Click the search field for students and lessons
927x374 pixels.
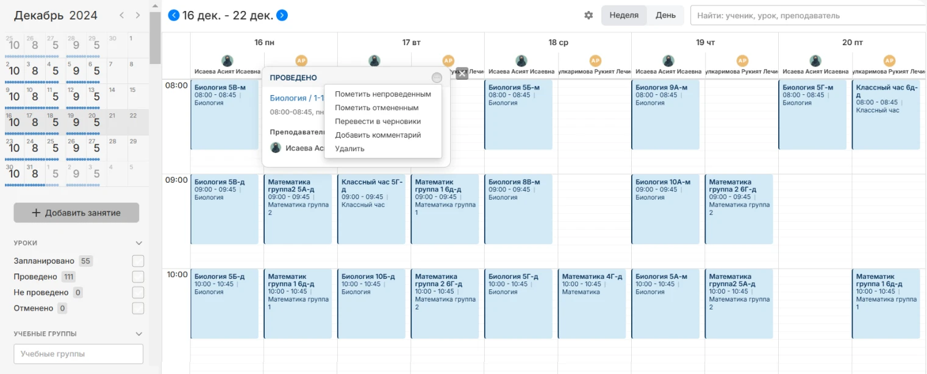[808, 15]
